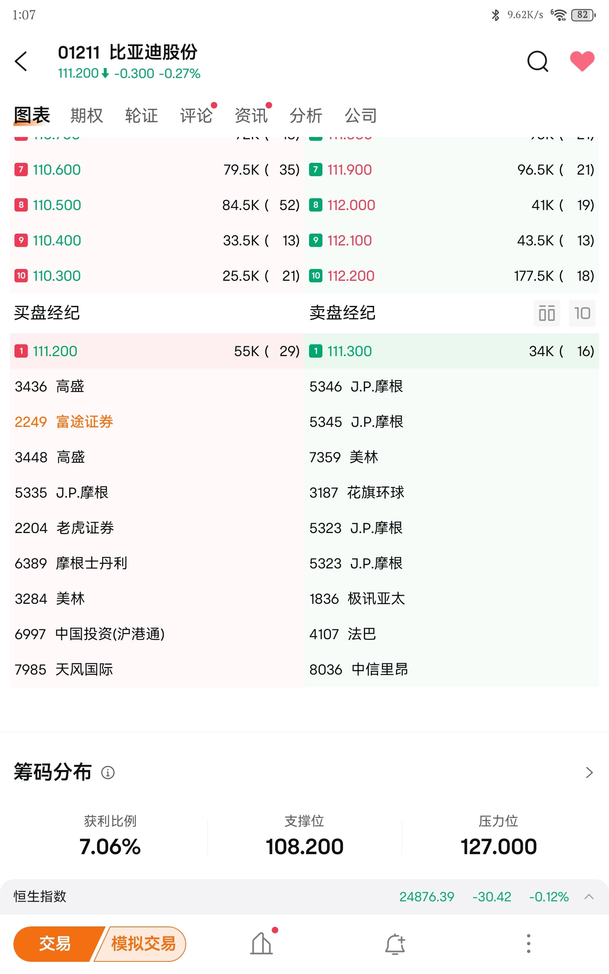Open the 评论 tab
This screenshot has height=974, width=609.
coord(196,116)
